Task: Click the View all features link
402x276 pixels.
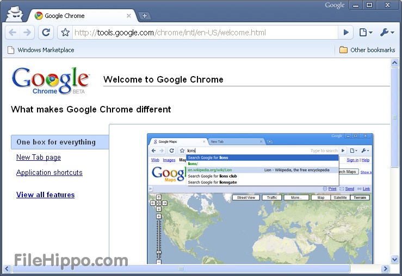Action: (45, 195)
